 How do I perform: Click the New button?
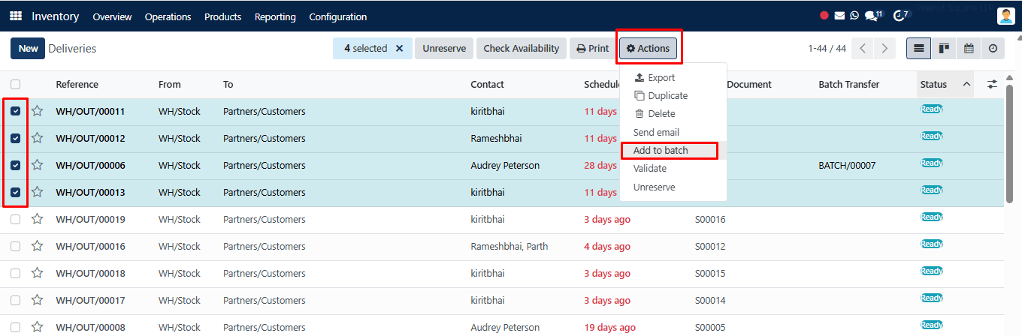tap(28, 49)
